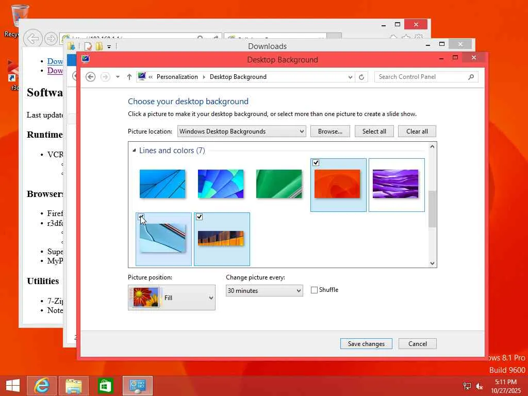Click the Browse... button
Image resolution: width=528 pixels, height=396 pixels.
(x=330, y=131)
